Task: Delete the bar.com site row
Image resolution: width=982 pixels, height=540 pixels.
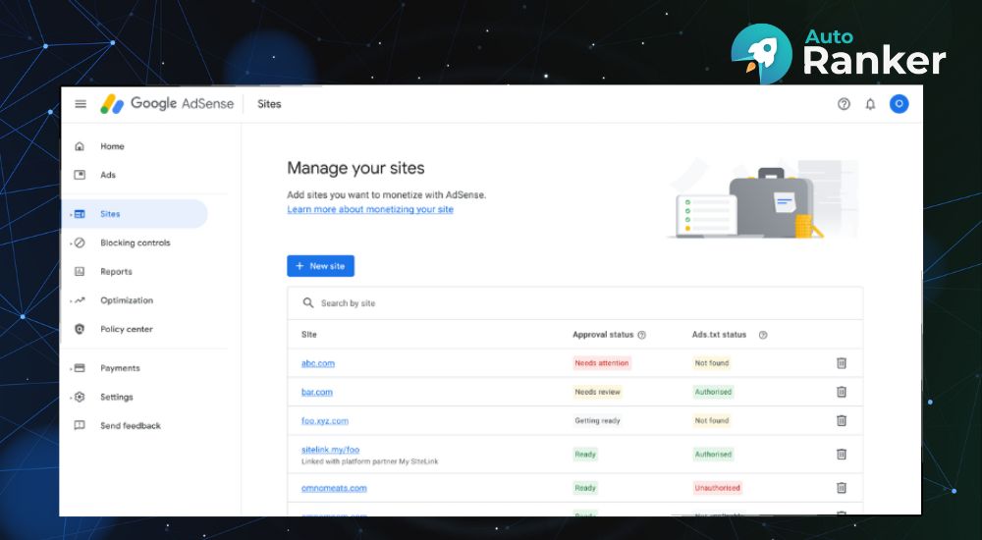Action: click(842, 392)
